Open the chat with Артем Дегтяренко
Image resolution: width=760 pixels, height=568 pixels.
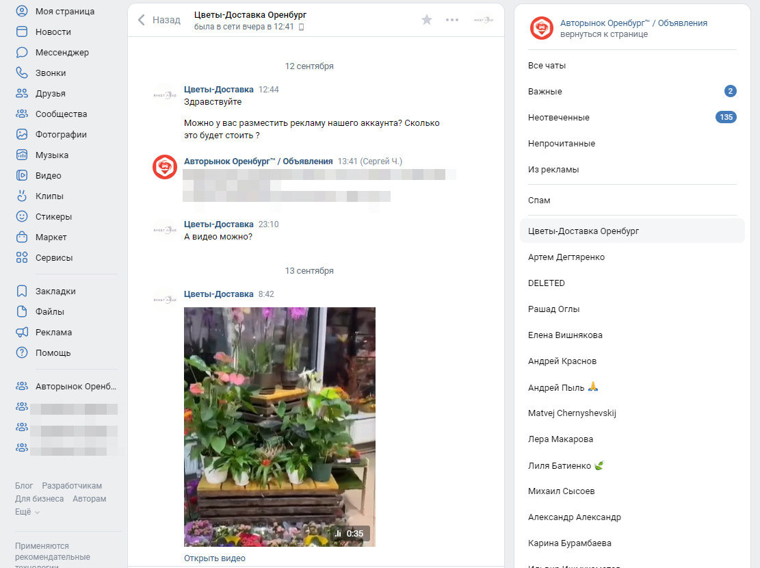click(632, 257)
